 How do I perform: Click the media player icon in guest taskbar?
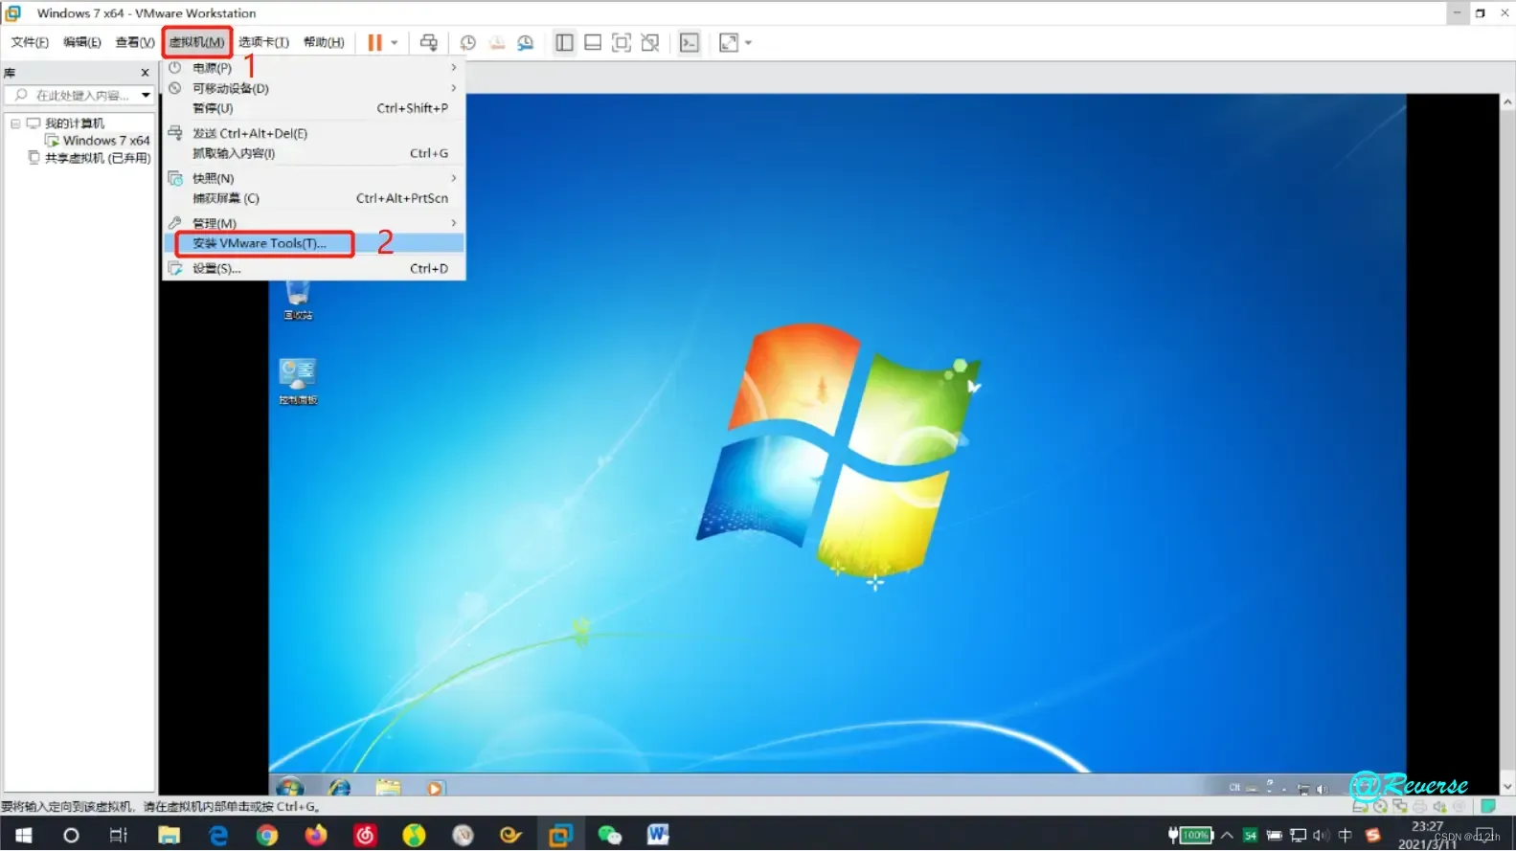click(x=435, y=788)
